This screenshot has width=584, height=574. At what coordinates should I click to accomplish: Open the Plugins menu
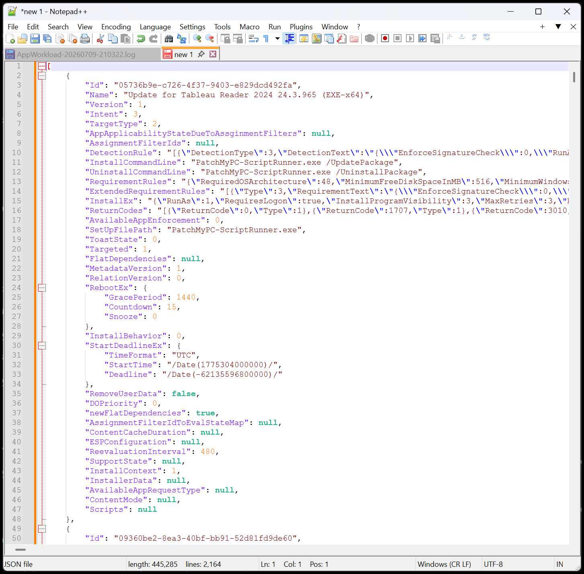click(301, 27)
